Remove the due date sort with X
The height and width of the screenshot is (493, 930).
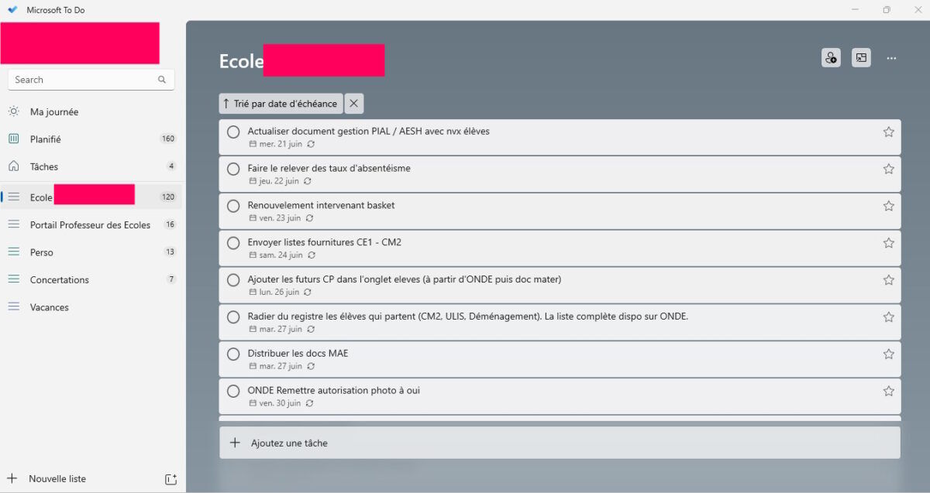click(x=353, y=104)
